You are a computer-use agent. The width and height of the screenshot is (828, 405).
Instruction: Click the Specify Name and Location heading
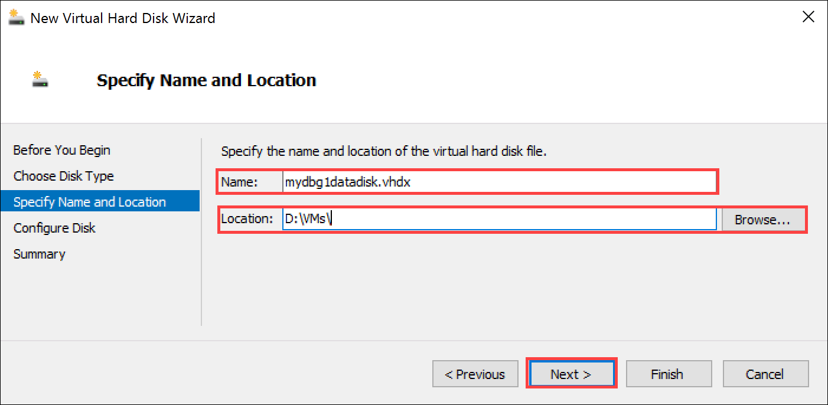206,80
